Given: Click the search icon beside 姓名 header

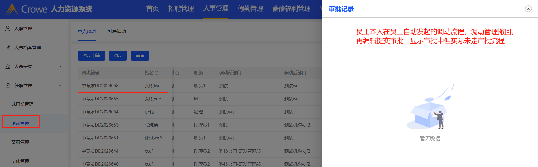Looking at the screenshot, I should tap(157, 73).
